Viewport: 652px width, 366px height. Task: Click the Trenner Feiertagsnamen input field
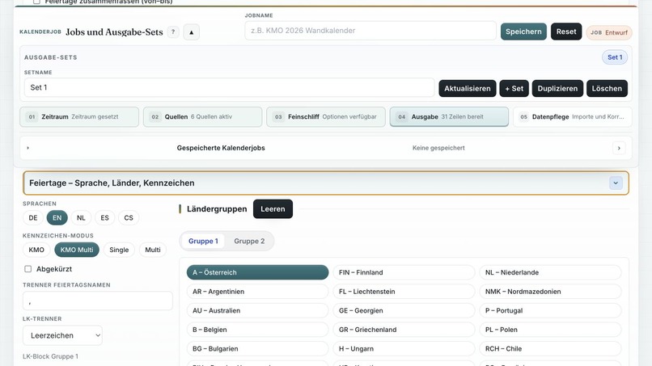pyautogui.click(x=98, y=301)
